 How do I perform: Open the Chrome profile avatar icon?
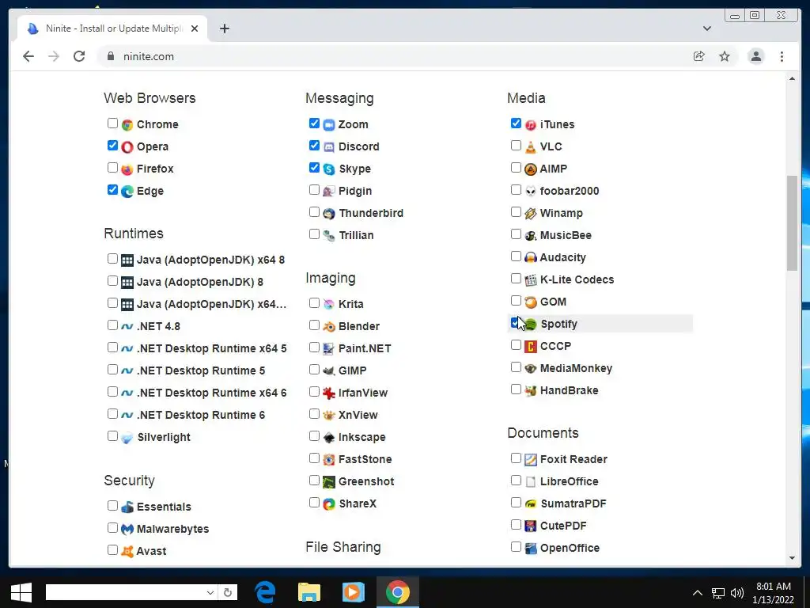pos(755,56)
